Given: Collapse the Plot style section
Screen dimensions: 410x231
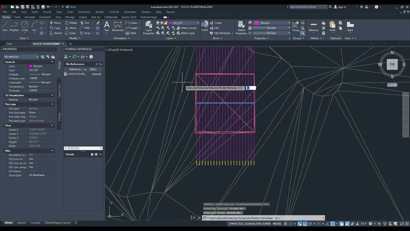Looking at the screenshot, I should 52,104.
